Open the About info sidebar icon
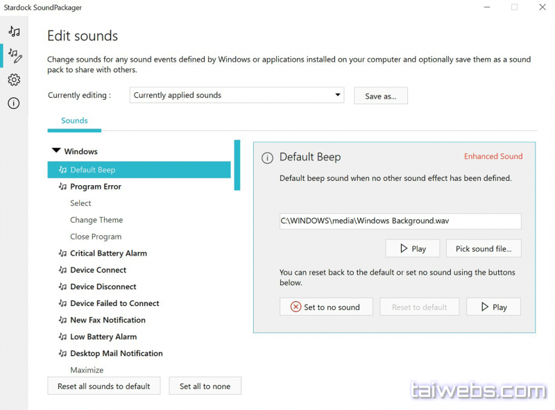The width and height of the screenshot is (555, 410). click(14, 103)
